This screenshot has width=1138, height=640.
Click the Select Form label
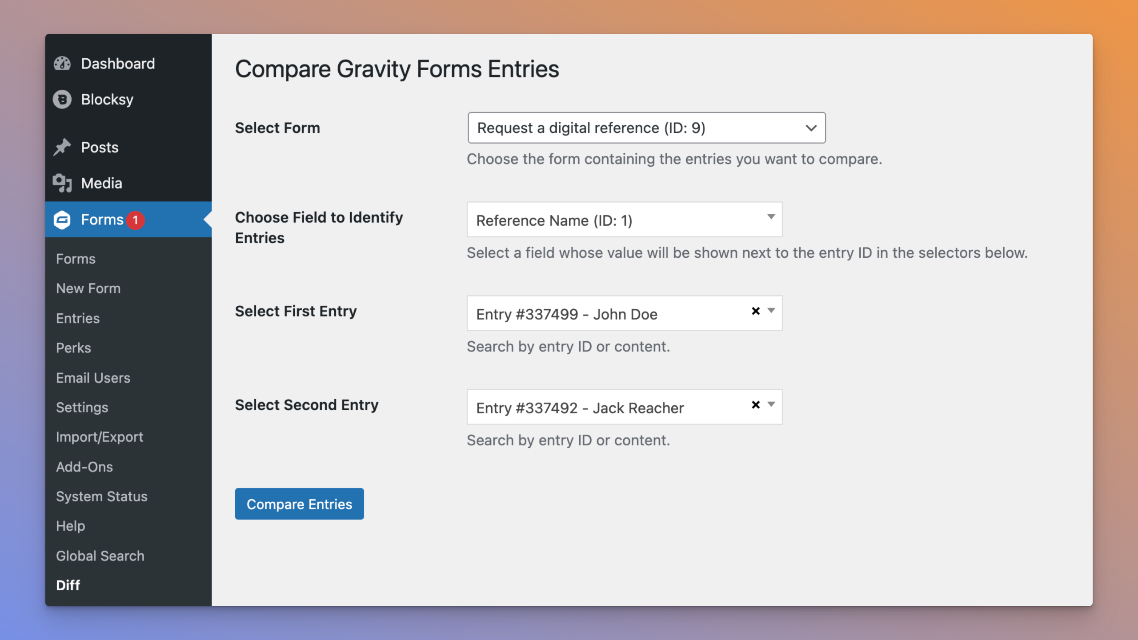click(277, 128)
